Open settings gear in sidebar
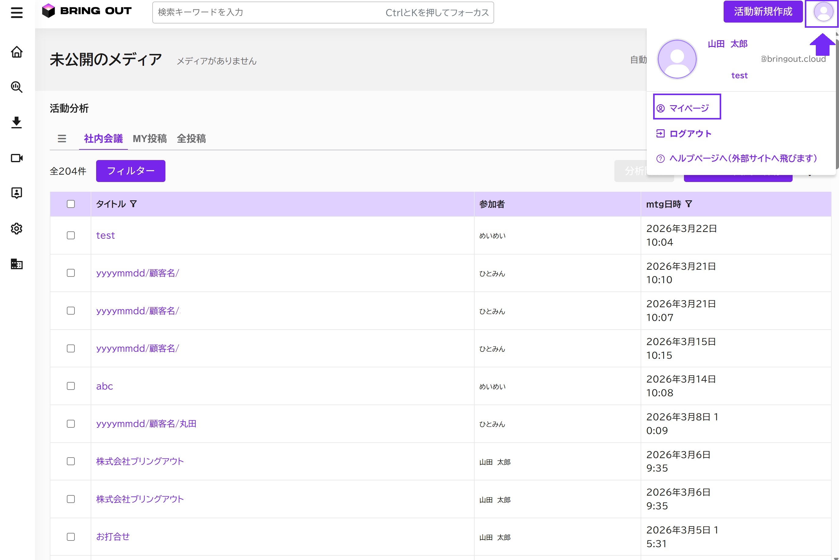 coord(16,229)
